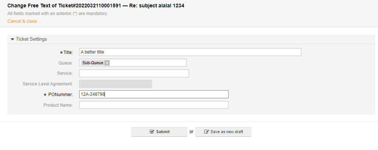The width and height of the screenshot is (378, 150).
Task: Click the Service Level Agreement label
Action: point(47,84)
